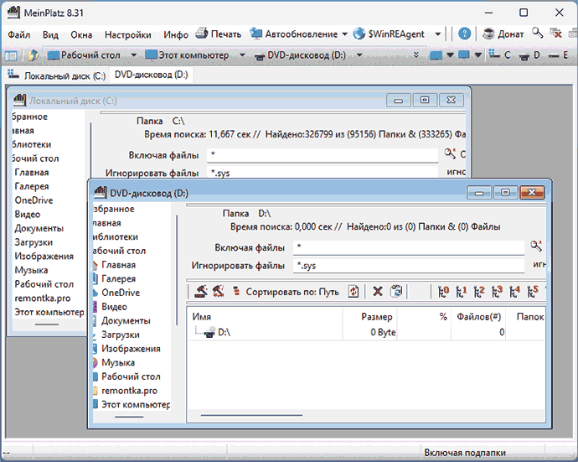Click the scan magnifier icon next to Включая файлы
The width and height of the screenshot is (578, 462).
pos(536,246)
